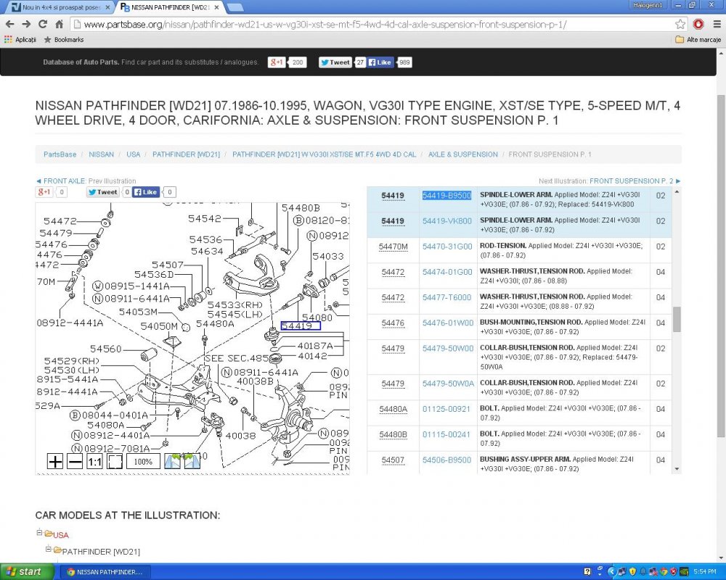Open the red extension icon next to the address bar
The width and height of the screenshot is (726, 580).
698,24
